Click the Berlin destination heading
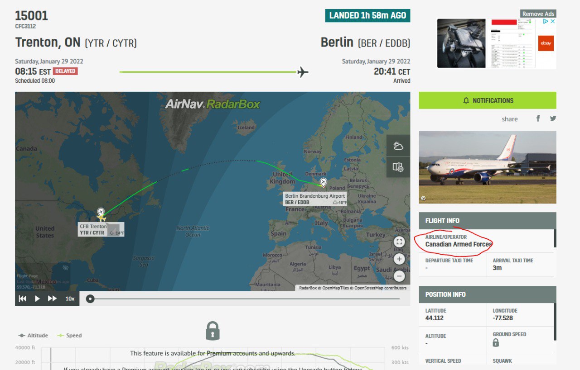580x370 pixels. [x=337, y=43]
